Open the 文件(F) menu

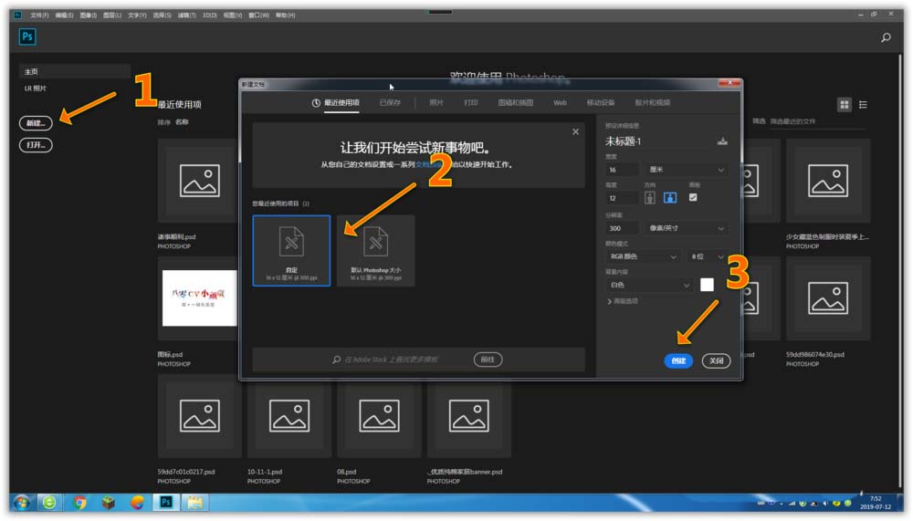coord(39,16)
